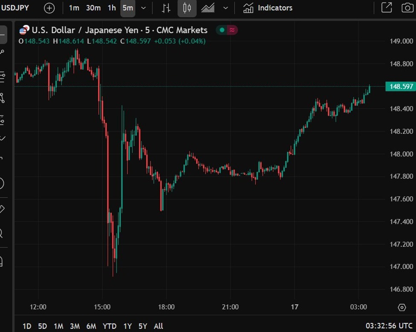Screen dimensions: 416x332
Task: Expand the chart style dropdown chevron
Action: tap(226, 8)
